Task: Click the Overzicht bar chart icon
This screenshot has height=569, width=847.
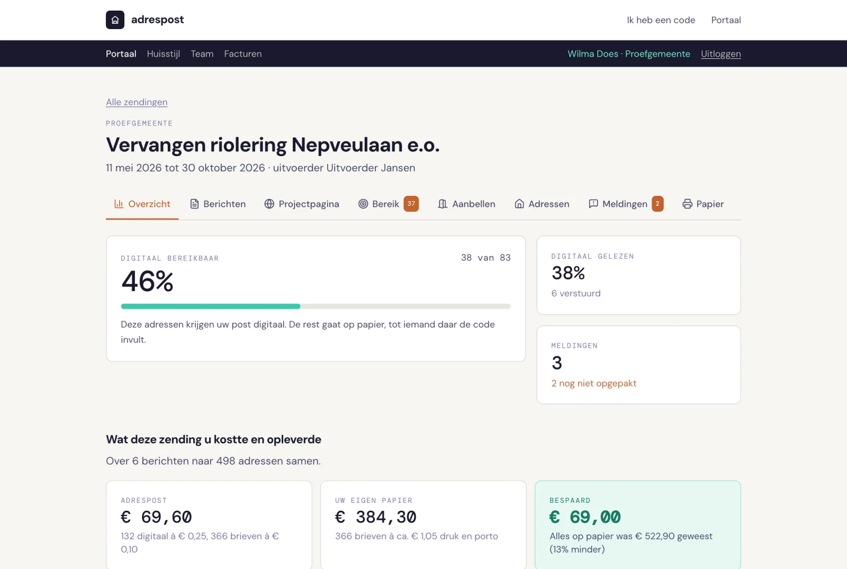Action: click(119, 204)
